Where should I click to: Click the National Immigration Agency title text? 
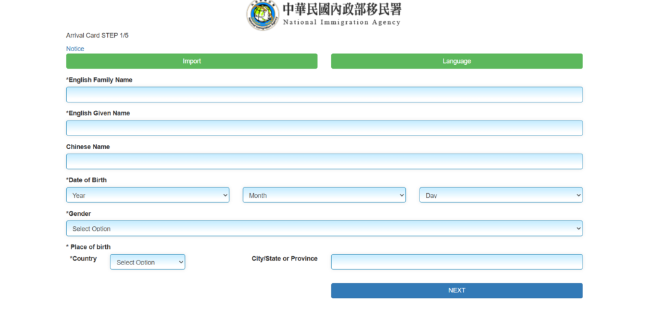pos(342,22)
